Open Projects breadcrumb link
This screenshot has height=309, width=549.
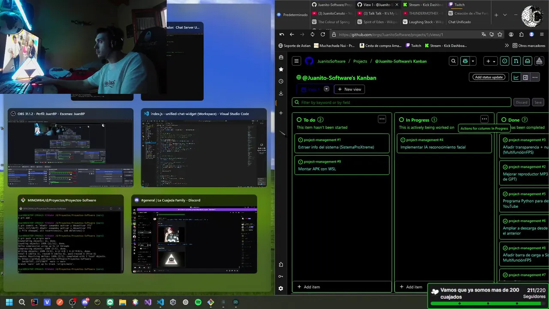(x=360, y=61)
